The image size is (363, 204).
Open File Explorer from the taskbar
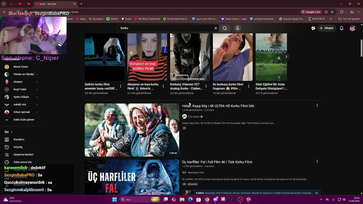click(x=182, y=199)
